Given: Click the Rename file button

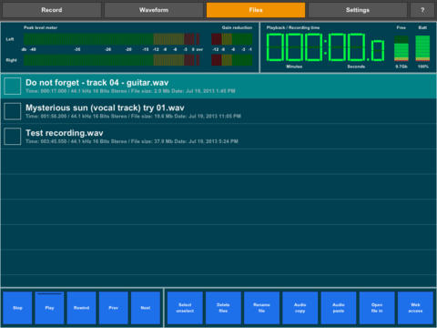Looking at the screenshot, I should (261, 308).
